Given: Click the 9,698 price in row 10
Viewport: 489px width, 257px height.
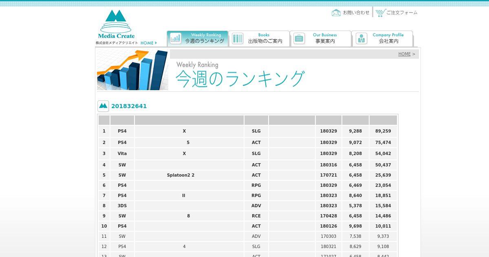Looking at the screenshot, I should [355, 226].
